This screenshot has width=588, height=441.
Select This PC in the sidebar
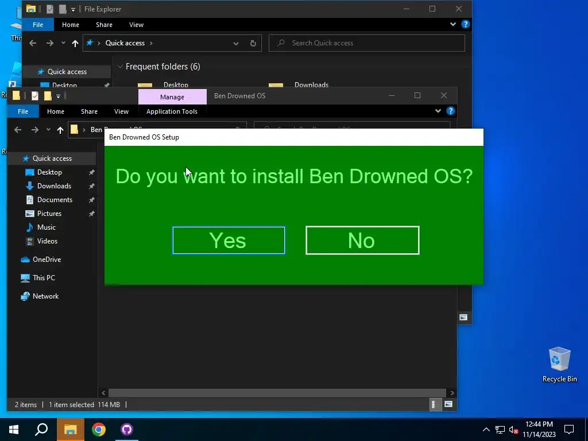44,278
